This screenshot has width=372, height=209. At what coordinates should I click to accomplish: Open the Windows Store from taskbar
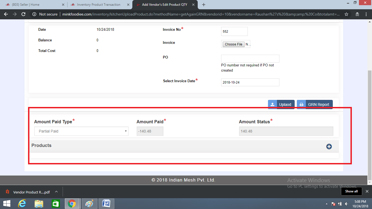click(x=56, y=204)
